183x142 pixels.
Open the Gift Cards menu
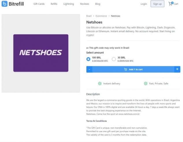pos(39,4)
